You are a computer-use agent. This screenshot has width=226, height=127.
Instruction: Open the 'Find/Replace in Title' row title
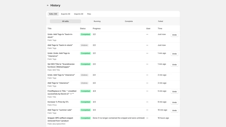[x=62, y=93]
